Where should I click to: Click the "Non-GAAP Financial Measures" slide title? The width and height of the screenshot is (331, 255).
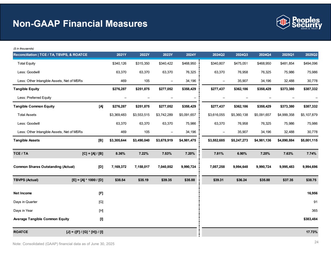click(x=80, y=24)
